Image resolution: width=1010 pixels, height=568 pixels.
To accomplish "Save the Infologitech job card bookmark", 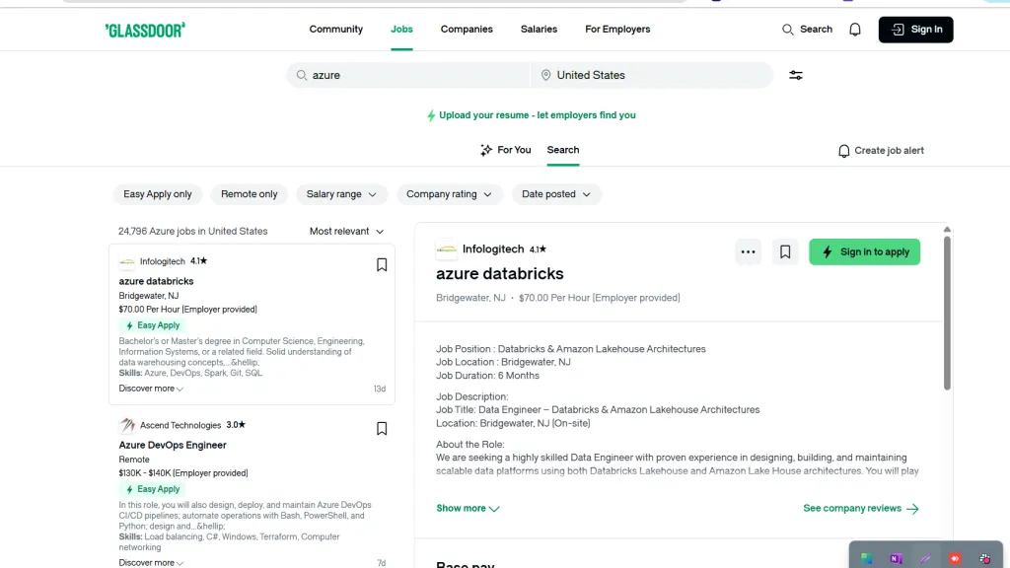I will pos(382,264).
